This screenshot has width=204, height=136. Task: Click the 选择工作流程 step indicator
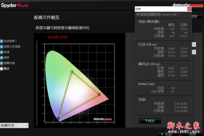coord(1,47)
